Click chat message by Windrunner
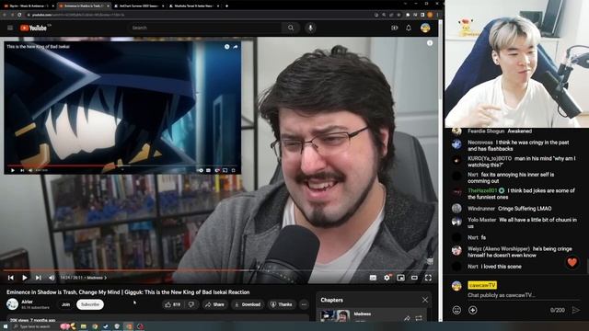Screen dimensions: 589x331 [509, 209]
